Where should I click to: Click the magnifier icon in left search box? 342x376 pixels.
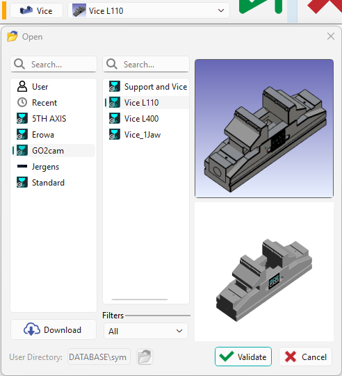19,64
